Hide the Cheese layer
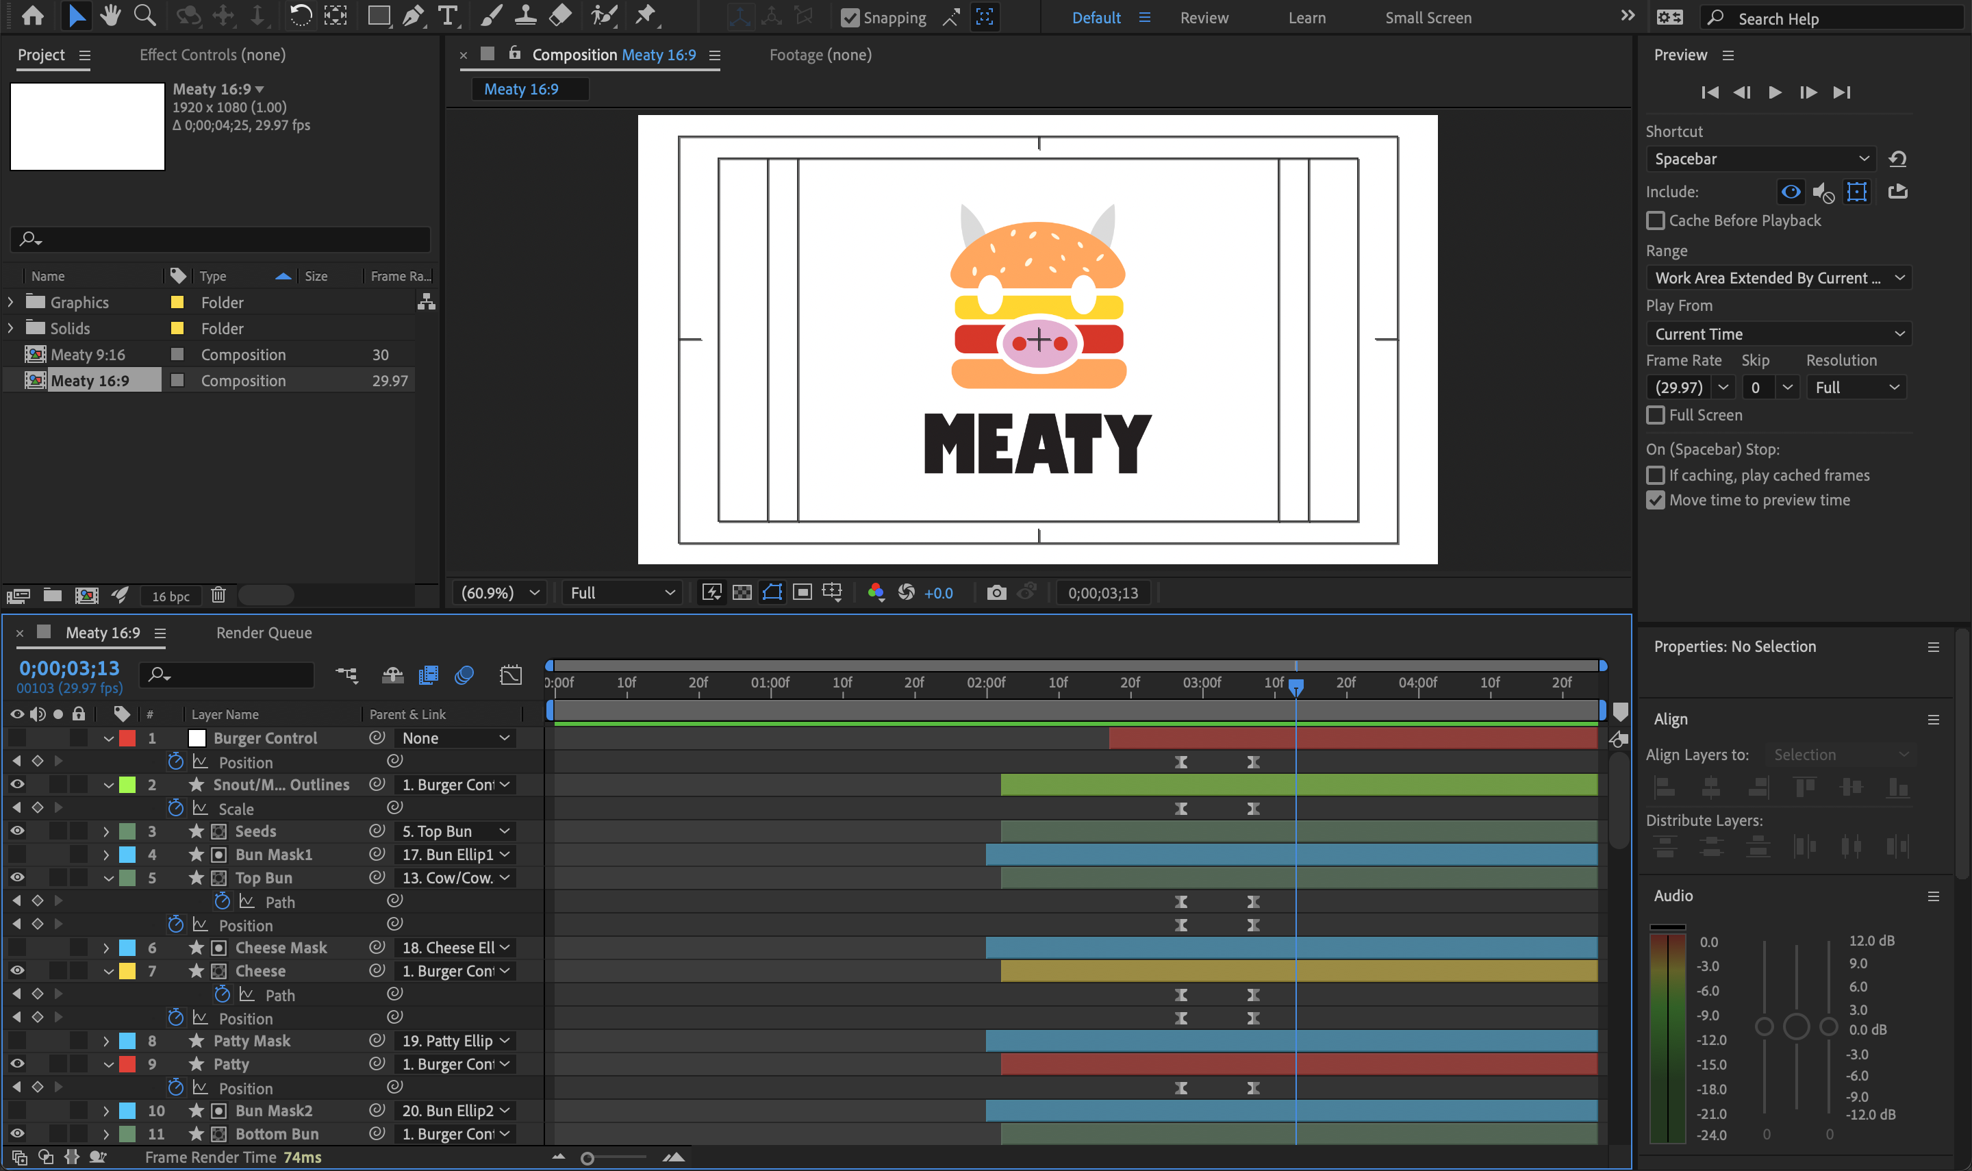The image size is (1972, 1171). (x=16, y=970)
